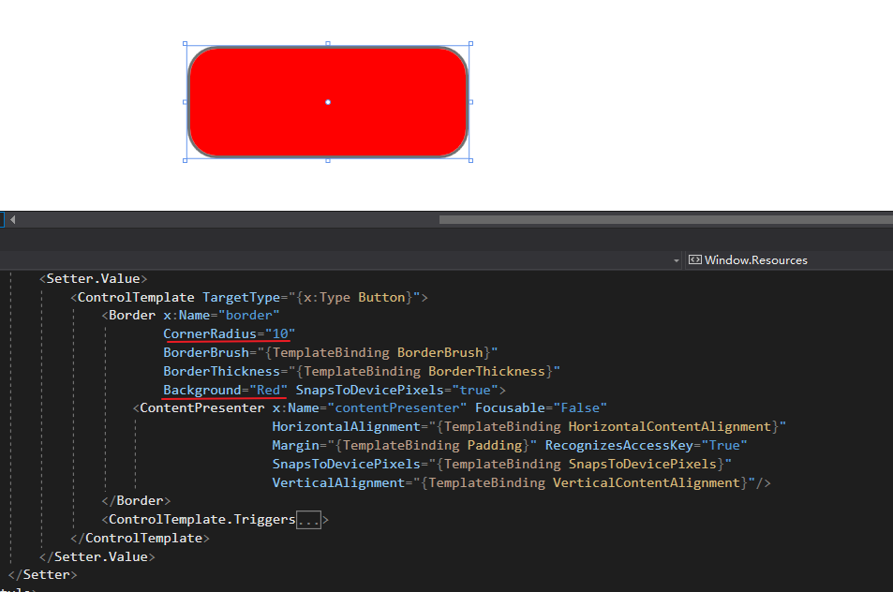893x592 pixels.
Task: Click the top-left corner handle of the red button
Action: click(x=186, y=44)
